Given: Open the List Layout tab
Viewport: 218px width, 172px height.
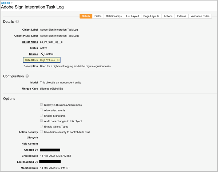Looking at the screenshot, I should (x=132, y=16).
